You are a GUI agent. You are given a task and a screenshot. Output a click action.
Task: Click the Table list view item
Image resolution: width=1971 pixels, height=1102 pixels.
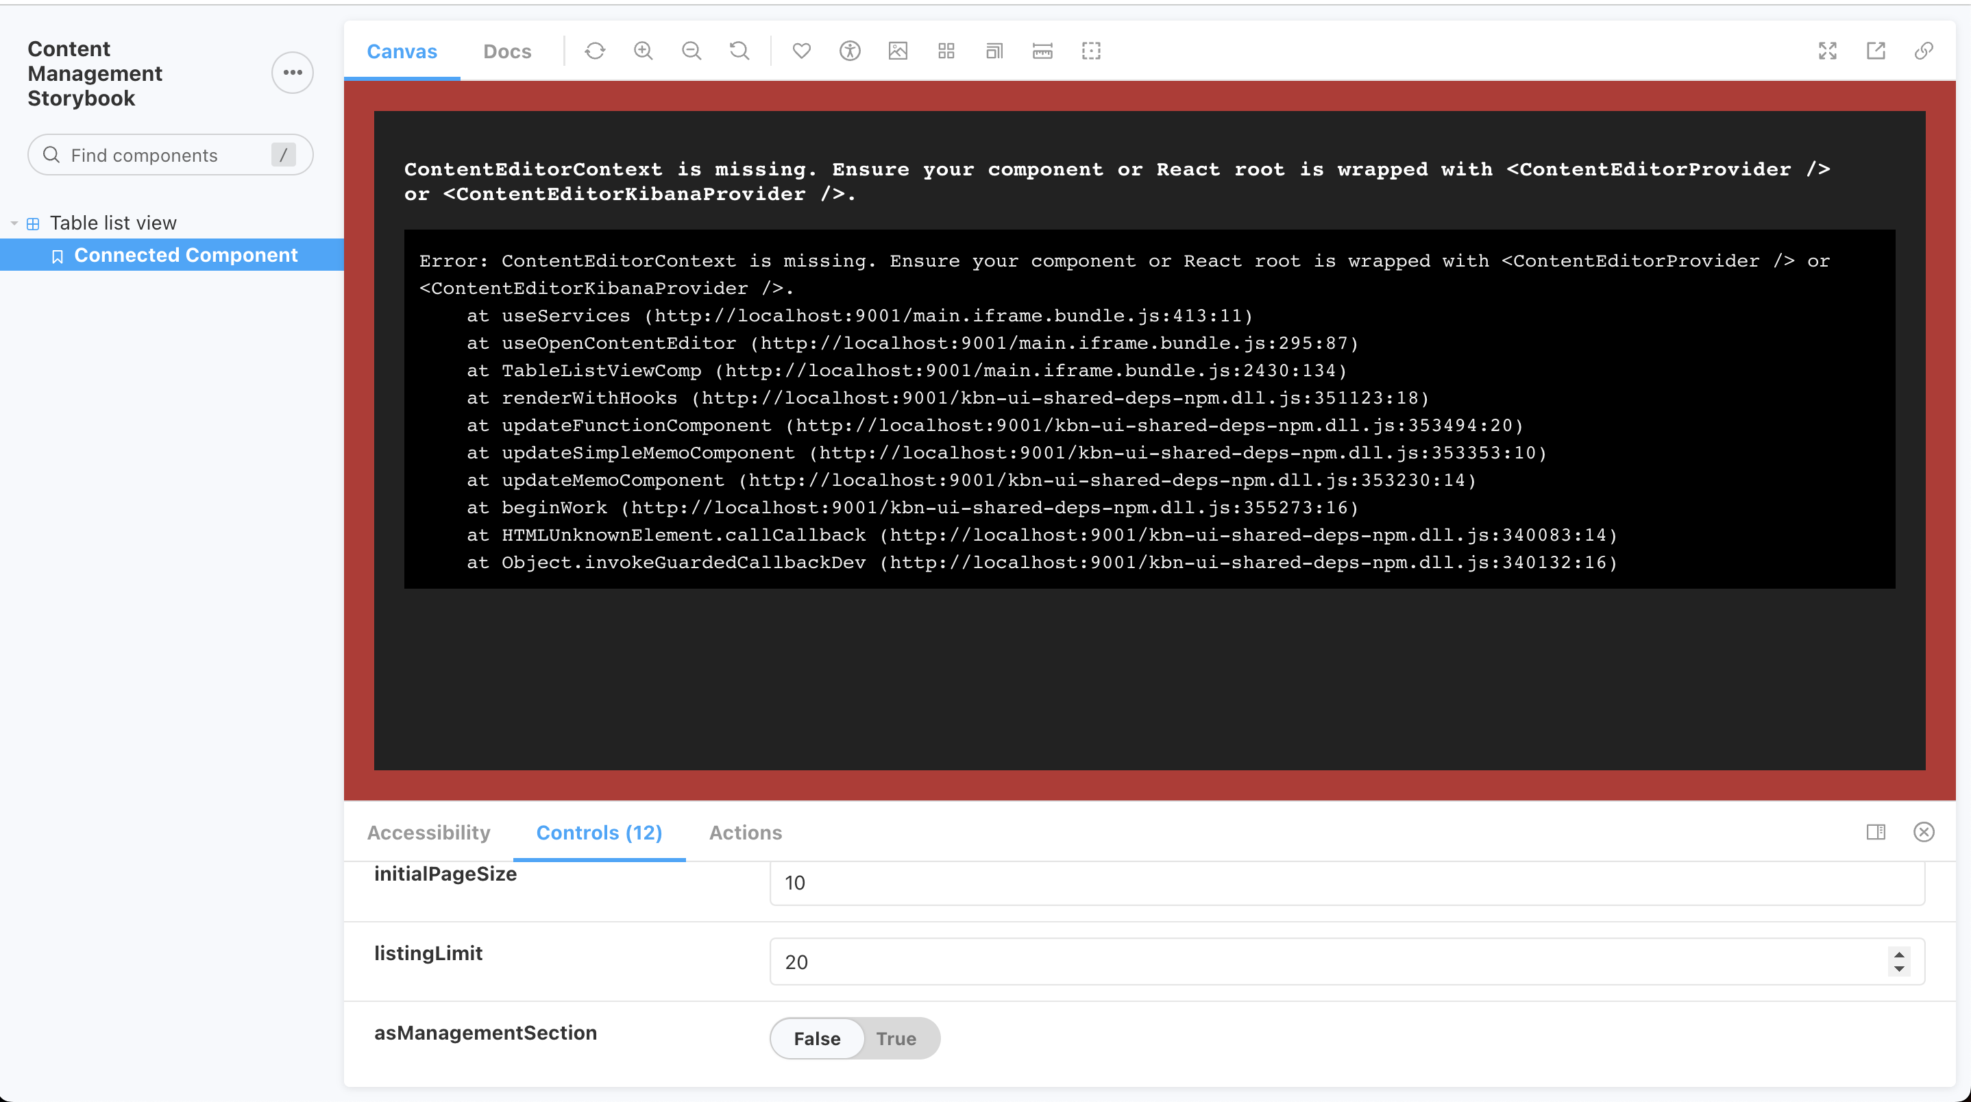[x=113, y=223]
